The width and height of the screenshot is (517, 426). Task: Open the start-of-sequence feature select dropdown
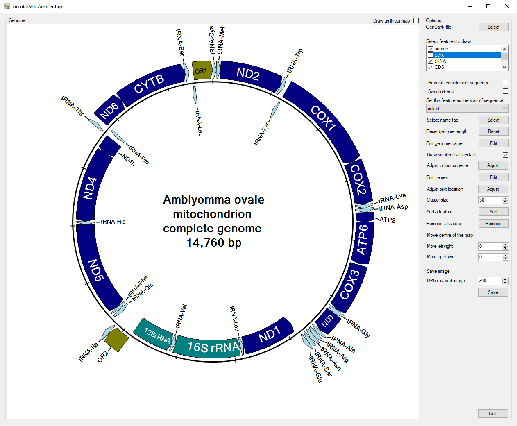click(x=467, y=109)
